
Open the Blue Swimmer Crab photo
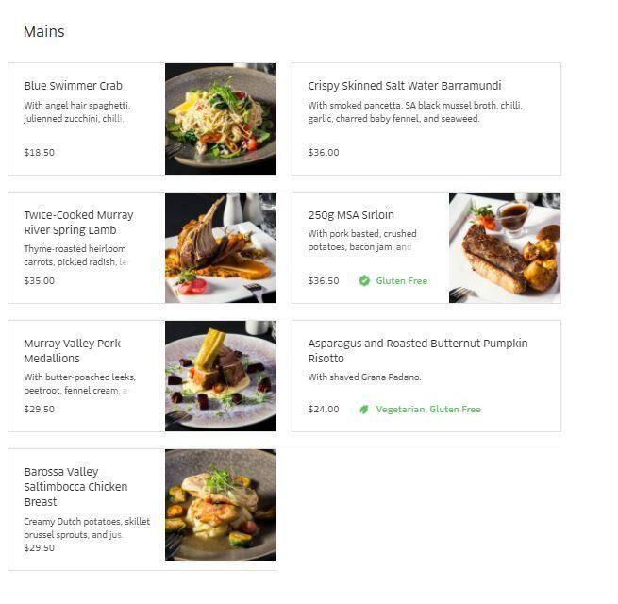(220, 119)
